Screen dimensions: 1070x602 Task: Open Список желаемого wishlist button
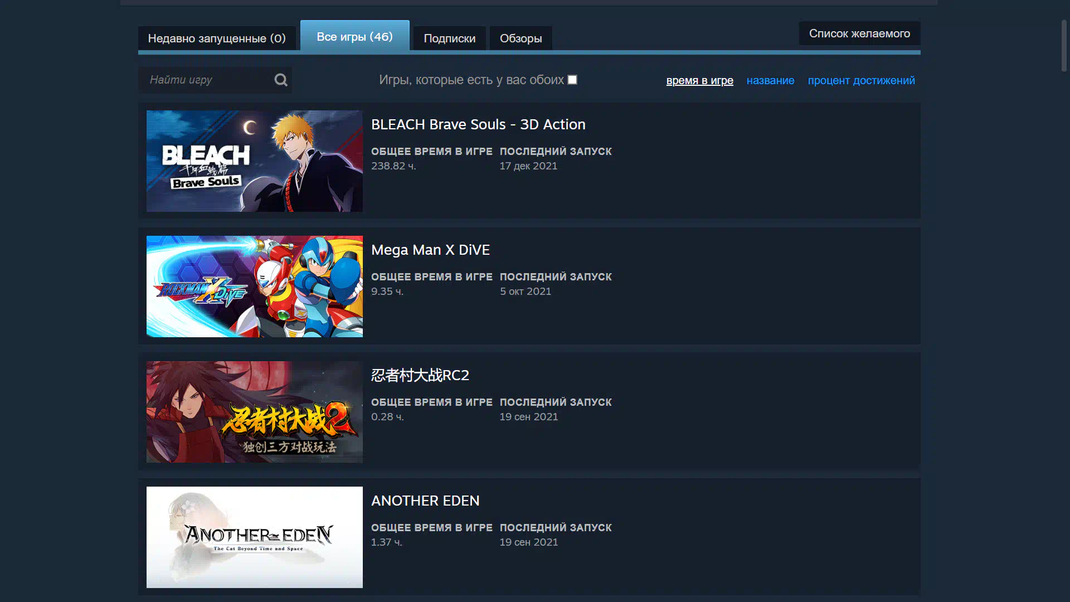pos(859,33)
